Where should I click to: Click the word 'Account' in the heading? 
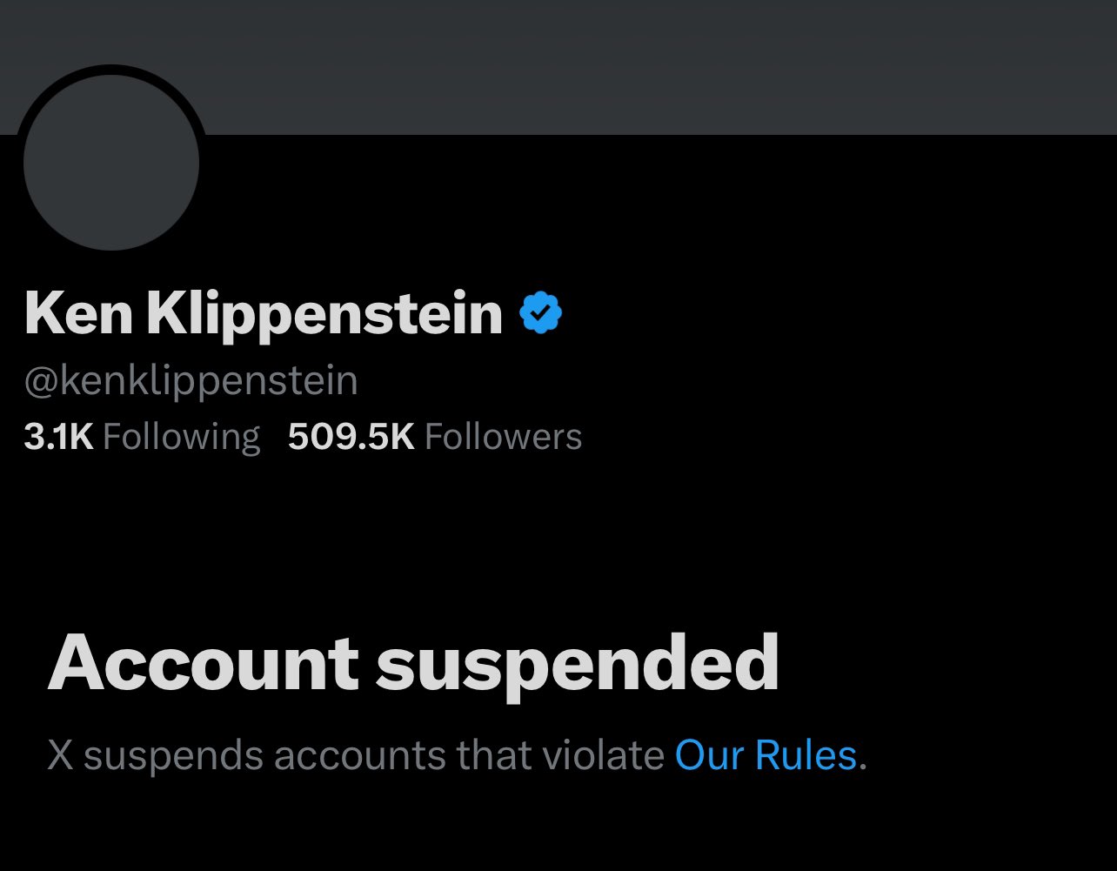pos(204,663)
